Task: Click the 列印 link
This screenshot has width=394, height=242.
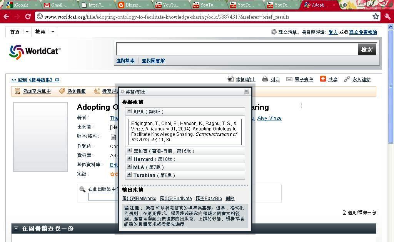Action: point(275,80)
